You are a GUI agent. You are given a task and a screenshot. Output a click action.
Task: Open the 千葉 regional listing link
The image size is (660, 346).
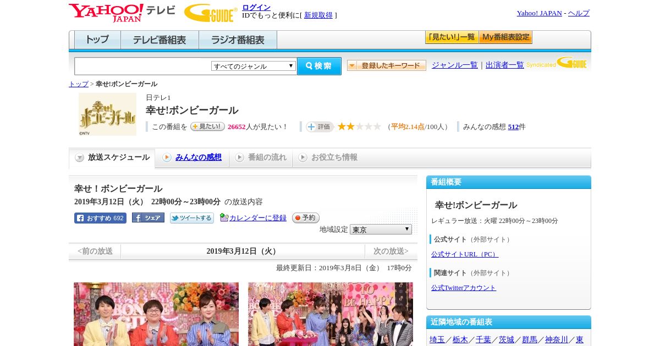483,340
